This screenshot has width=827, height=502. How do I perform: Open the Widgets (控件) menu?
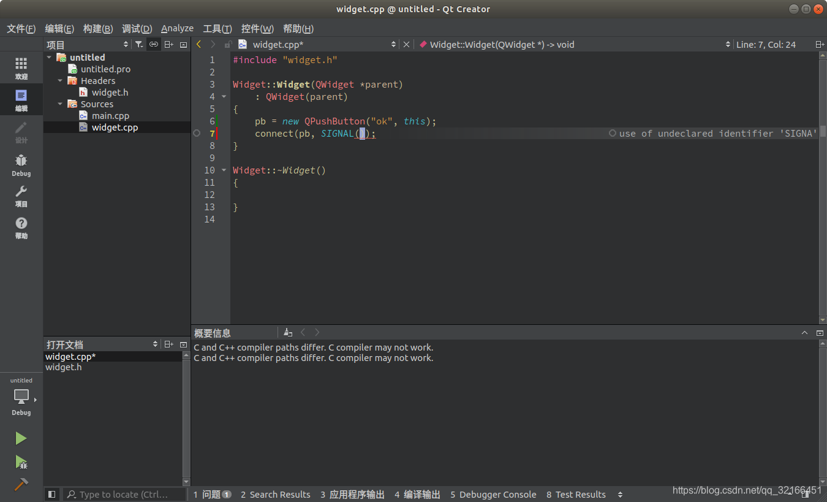(257, 28)
